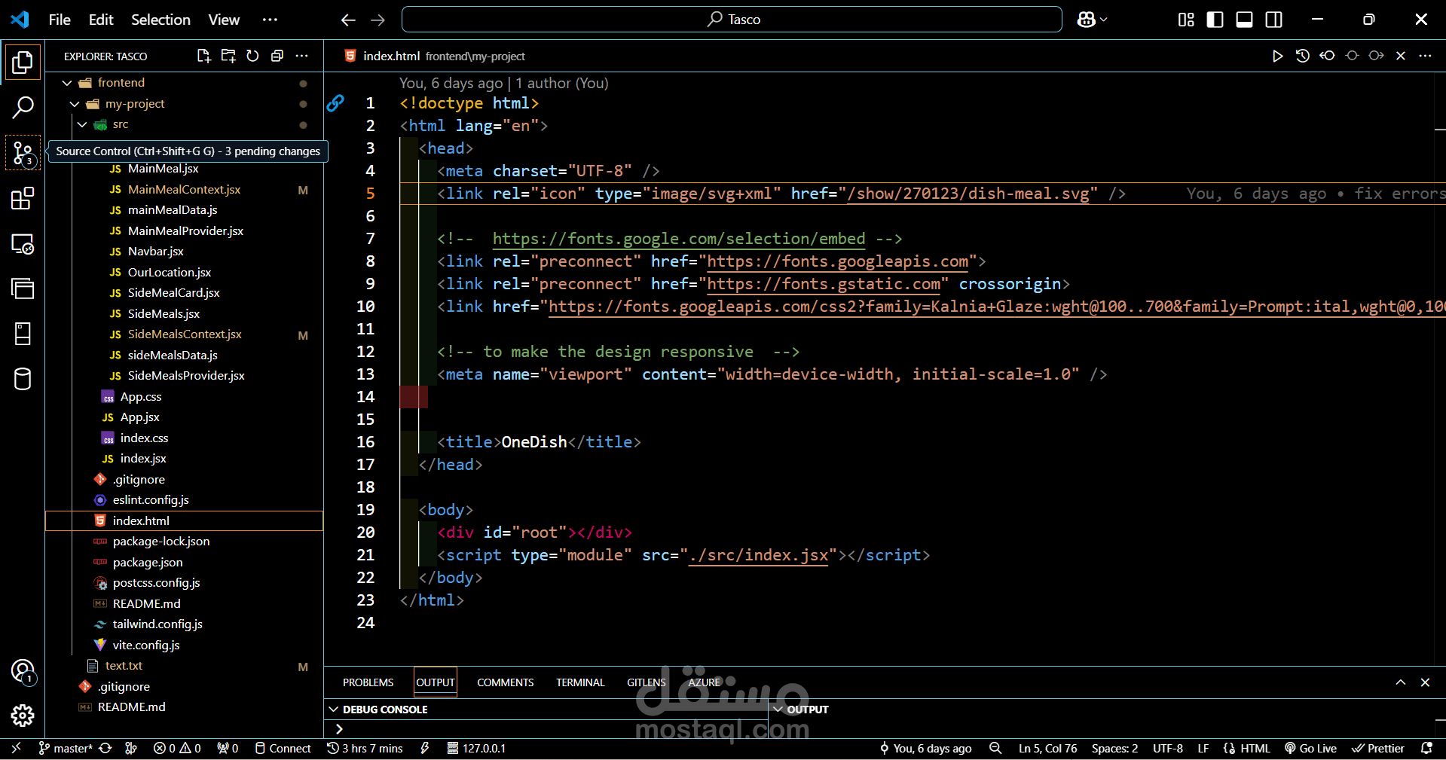Close the bottom panel
1446x760 pixels.
click(1425, 682)
